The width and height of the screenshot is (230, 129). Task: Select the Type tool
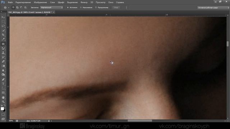coord(3,84)
